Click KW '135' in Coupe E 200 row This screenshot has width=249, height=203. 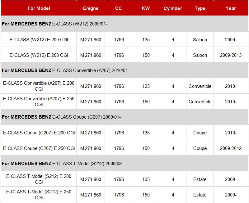pyautogui.click(x=146, y=133)
